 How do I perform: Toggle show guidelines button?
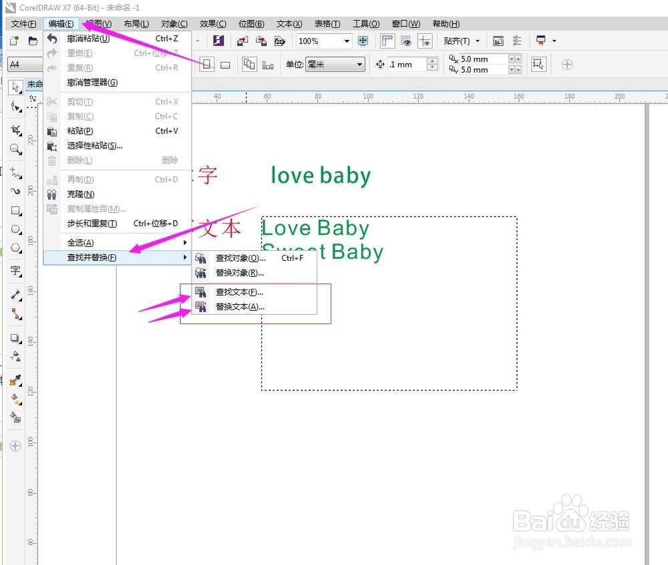click(425, 41)
